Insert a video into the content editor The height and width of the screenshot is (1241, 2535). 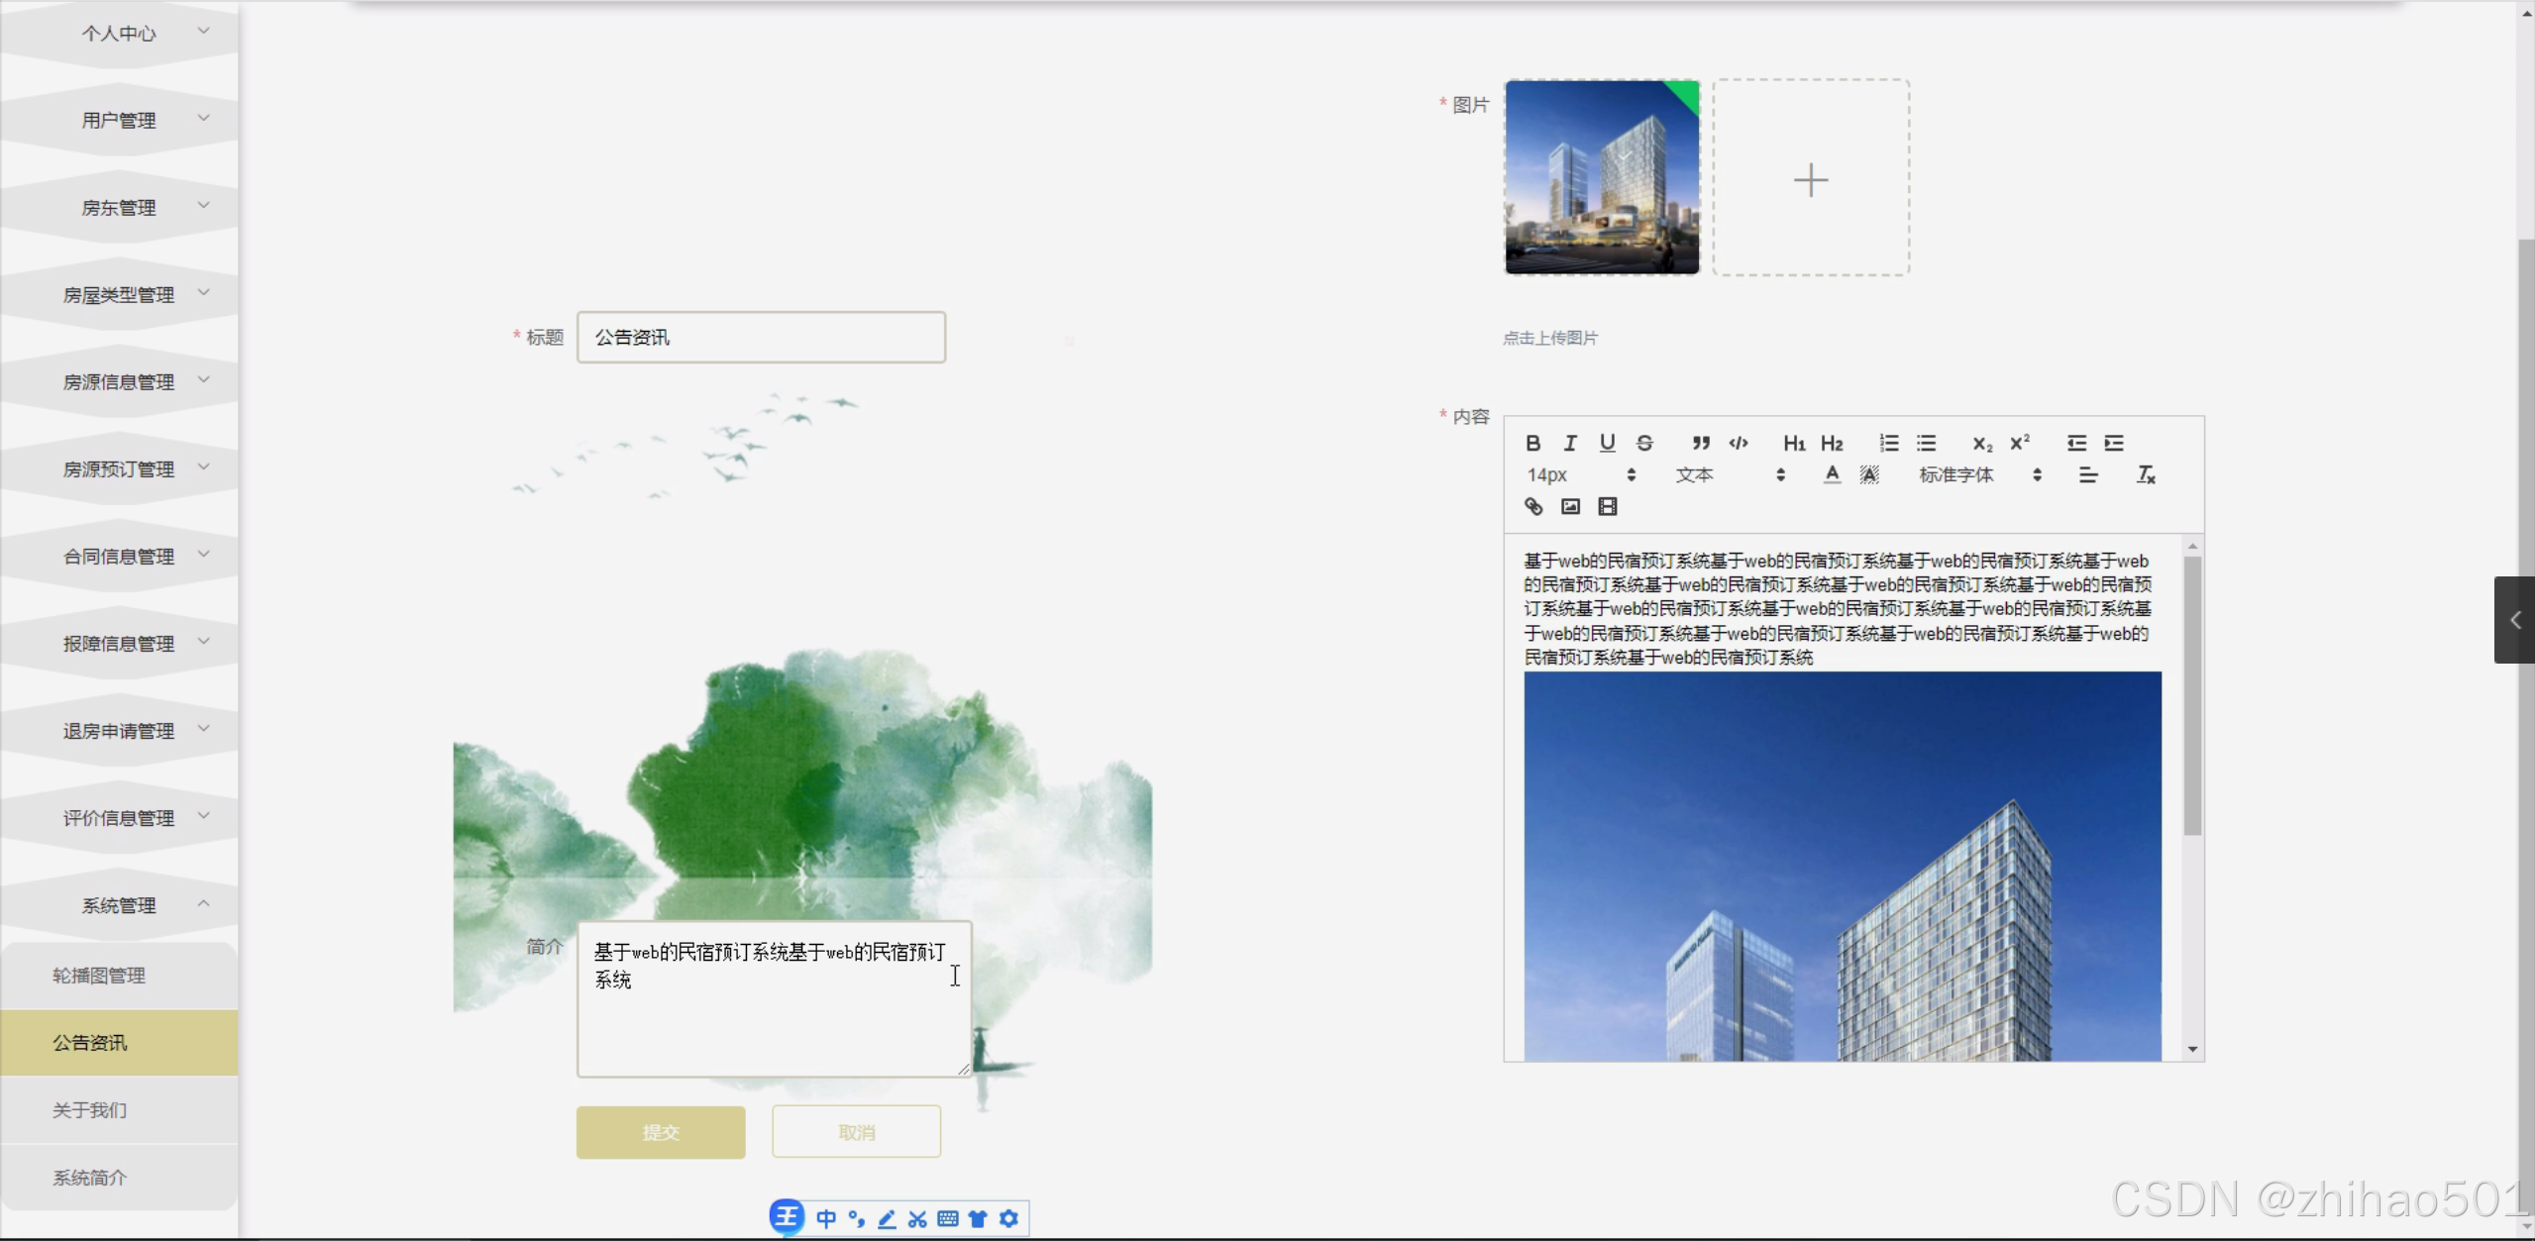(1608, 507)
